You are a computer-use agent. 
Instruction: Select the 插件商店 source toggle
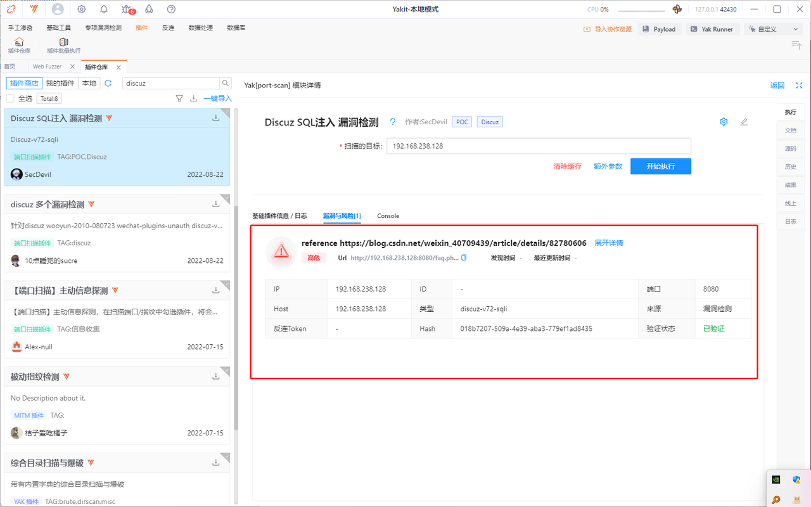pos(25,83)
